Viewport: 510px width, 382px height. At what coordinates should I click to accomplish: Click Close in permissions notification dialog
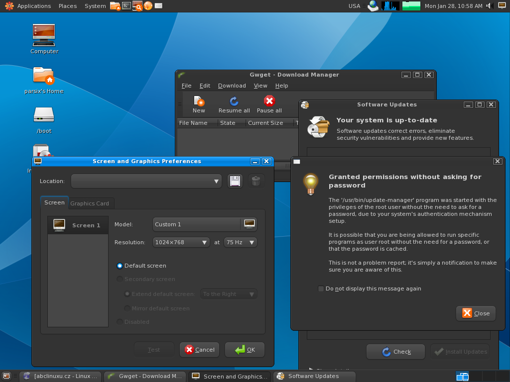tap(476, 313)
